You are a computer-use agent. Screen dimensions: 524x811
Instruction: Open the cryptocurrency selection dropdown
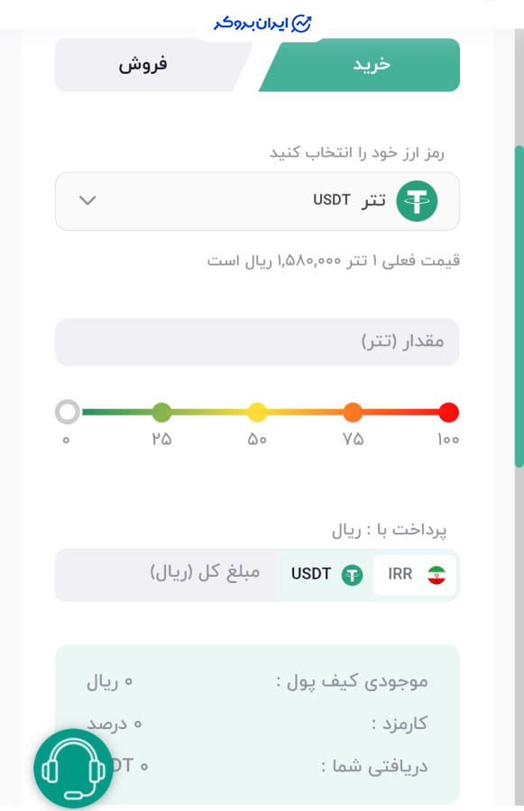pos(257,200)
